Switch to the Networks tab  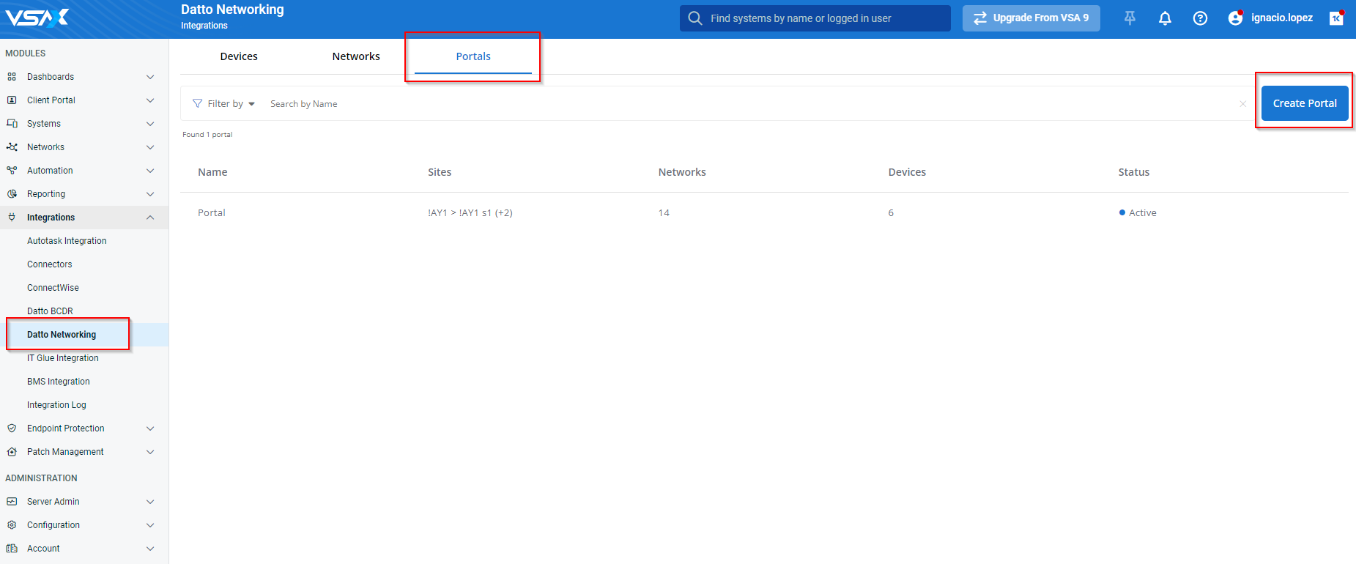pyautogui.click(x=356, y=56)
